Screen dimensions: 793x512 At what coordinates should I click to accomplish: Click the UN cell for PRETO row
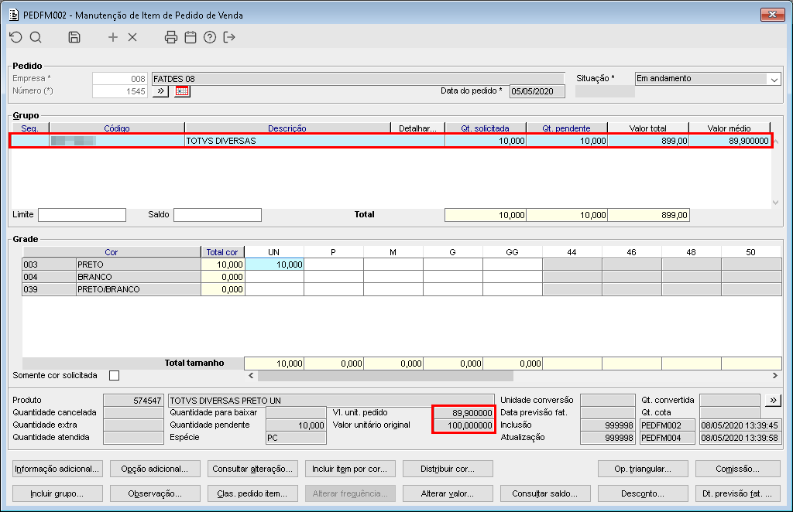[274, 265]
